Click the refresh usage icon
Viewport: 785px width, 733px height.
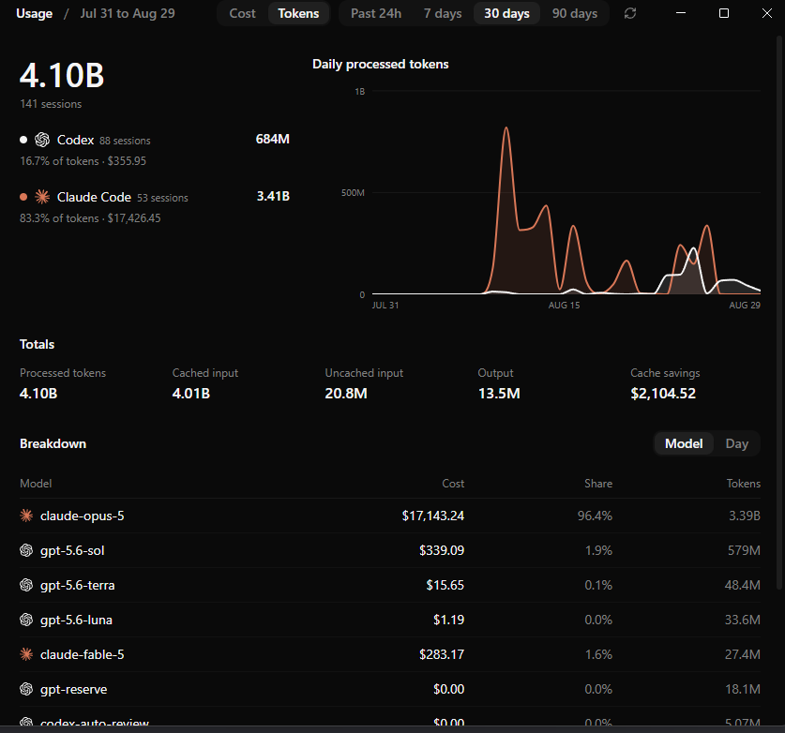[x=630, y=13]
